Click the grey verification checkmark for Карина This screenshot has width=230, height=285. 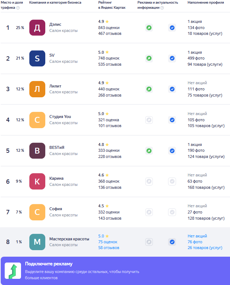(172, 182)
